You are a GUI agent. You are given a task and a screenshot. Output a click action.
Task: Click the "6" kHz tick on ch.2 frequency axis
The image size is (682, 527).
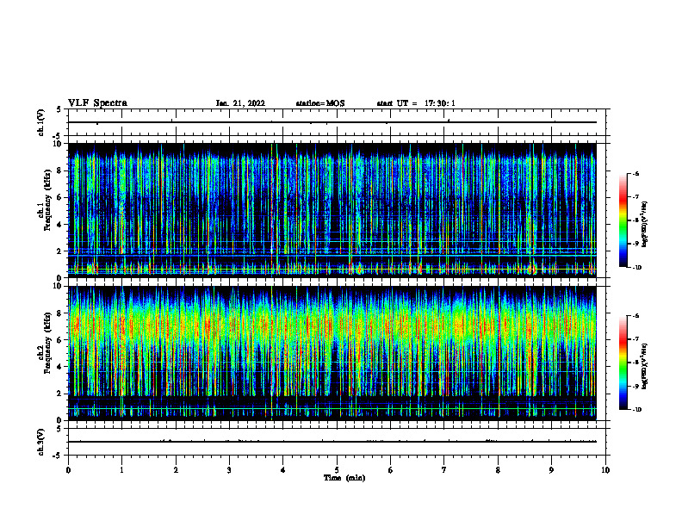(60, 340)
